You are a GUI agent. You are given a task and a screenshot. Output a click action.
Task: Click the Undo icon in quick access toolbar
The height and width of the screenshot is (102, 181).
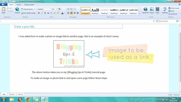8,1
